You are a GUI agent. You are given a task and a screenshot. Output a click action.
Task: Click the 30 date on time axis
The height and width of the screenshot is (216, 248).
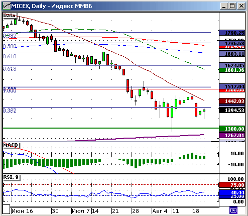(55, 211)
